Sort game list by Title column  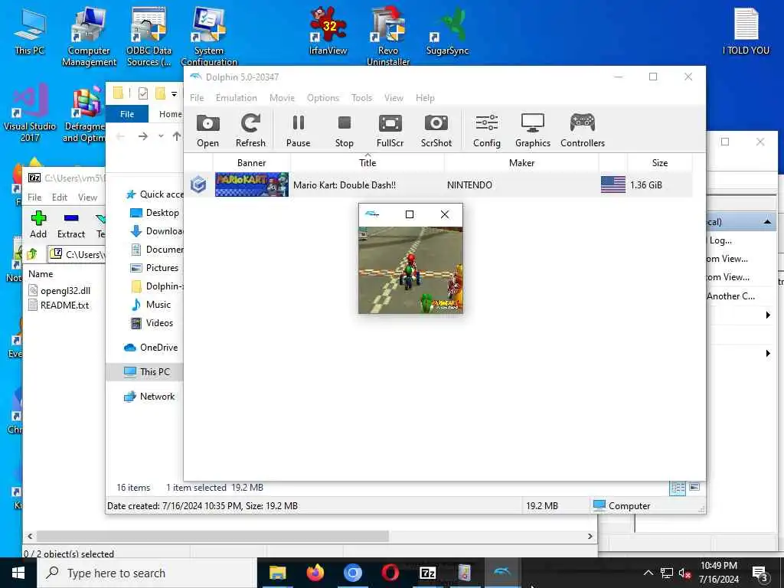coord(367,163)
